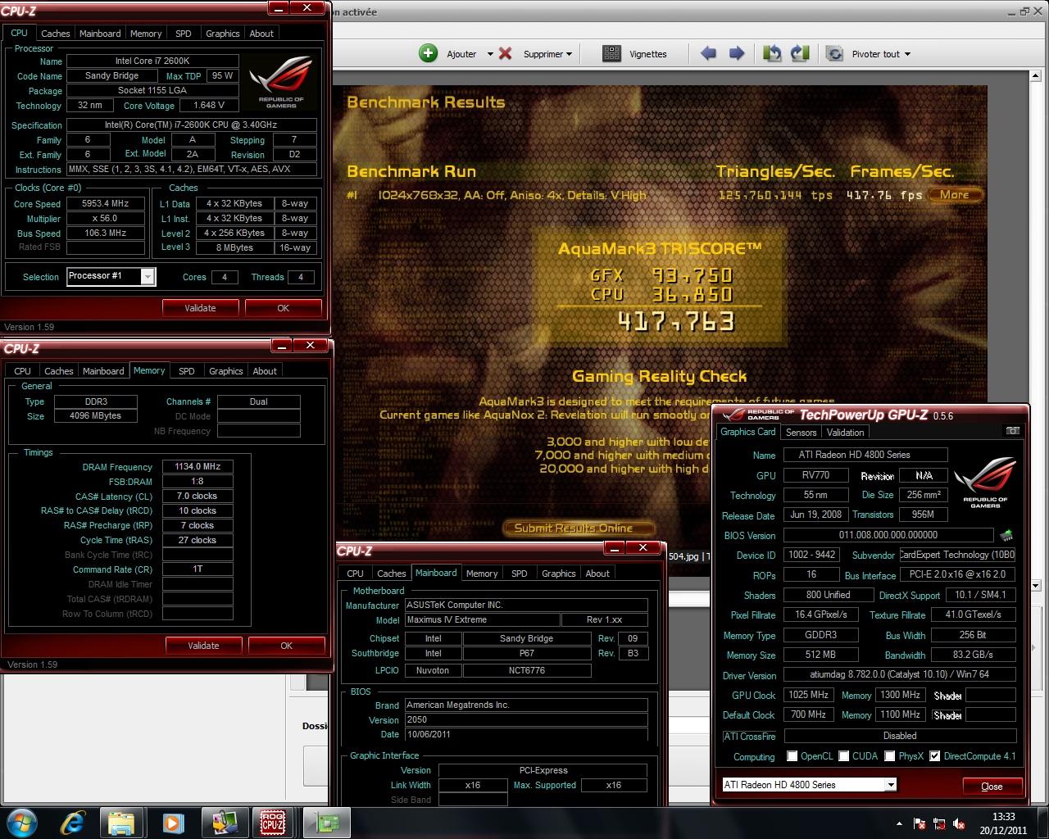Click the Intel Core i7 2600K name field
1049x839 pixels.
click(152, 61)
